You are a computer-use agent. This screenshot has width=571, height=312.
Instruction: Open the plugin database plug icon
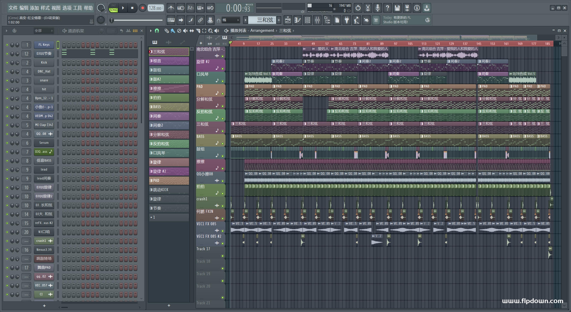(x=347, y=20)
